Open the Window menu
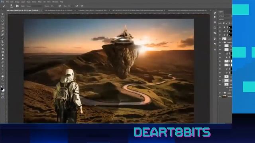The image size is (255, 143). pyautogui.click(x=55, y=2)
